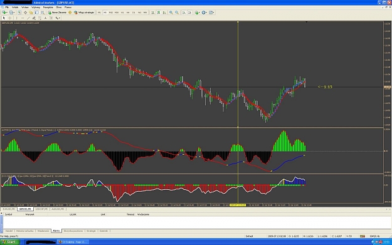The height and width of the screenshot is (245, 392).
Task: Select the Fibonacci Retracement tool
Action: tap(40, 18)
